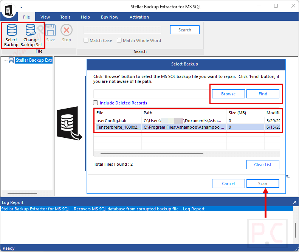Click the tree panel horizontal scrollbar

tap(22, 193)
